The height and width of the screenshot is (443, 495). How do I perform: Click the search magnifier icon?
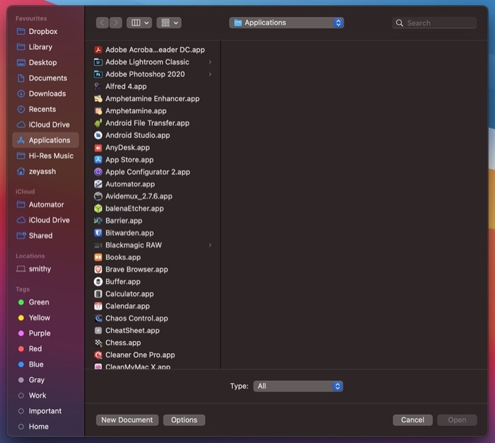(400, 23)
